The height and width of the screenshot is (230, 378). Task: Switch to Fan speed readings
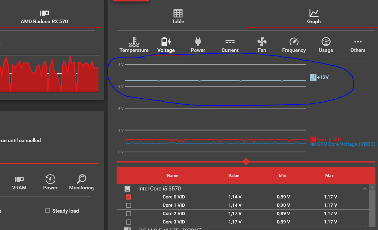[x=262, y=45]
